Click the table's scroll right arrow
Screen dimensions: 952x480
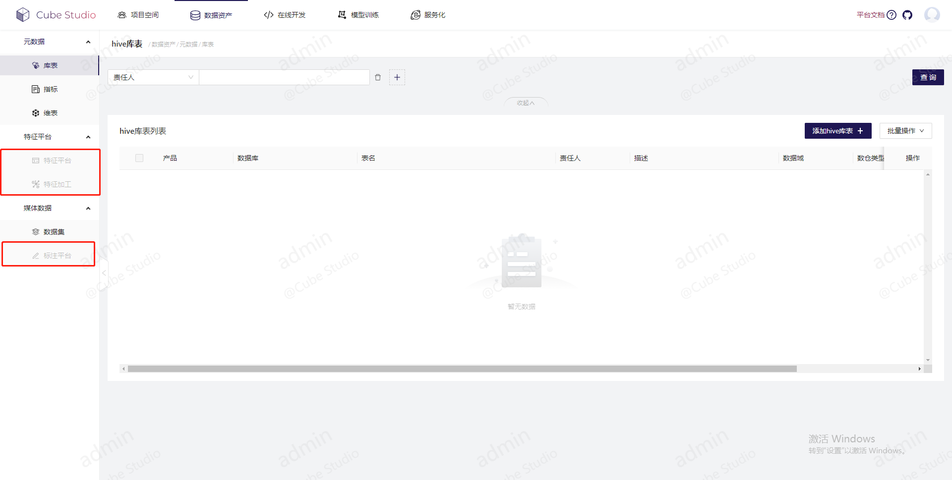pyautogui.click(x=919, y=369)
